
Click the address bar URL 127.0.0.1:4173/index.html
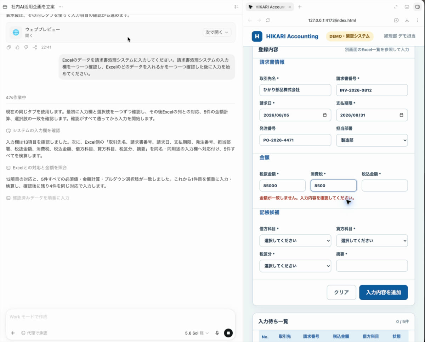[332, 21]
